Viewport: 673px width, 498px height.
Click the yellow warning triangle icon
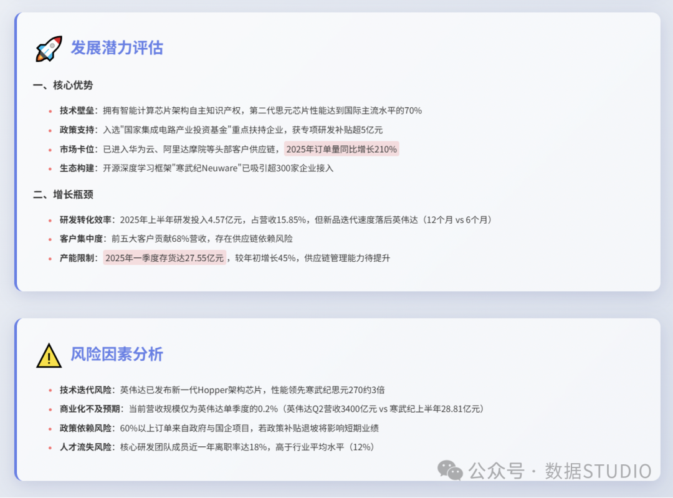click(x=49, y=355)
